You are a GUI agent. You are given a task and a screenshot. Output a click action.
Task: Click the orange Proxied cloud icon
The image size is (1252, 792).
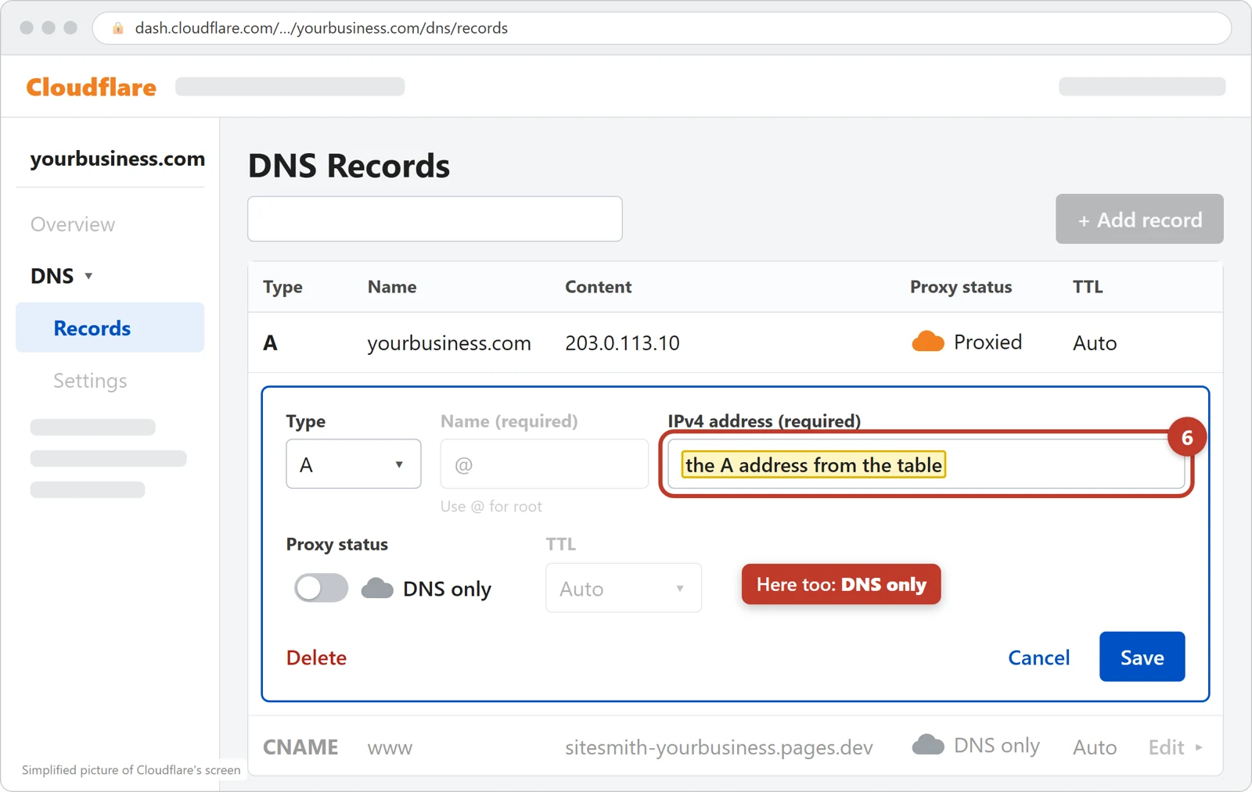click(x=927, y=342)
